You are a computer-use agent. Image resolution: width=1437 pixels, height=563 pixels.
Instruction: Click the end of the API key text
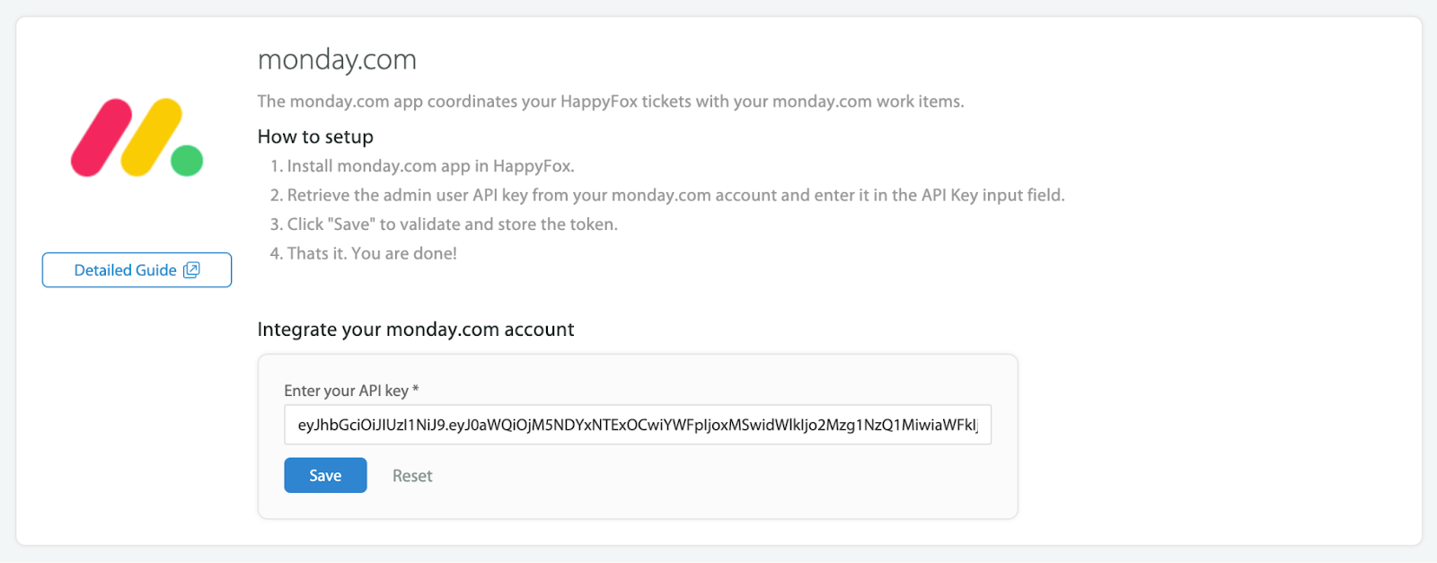pos(978,425)
